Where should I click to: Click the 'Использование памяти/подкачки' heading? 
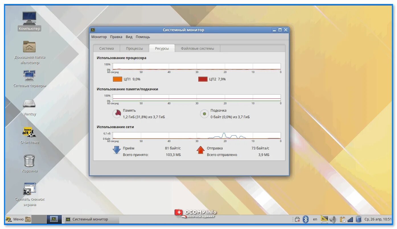point(127,89)
